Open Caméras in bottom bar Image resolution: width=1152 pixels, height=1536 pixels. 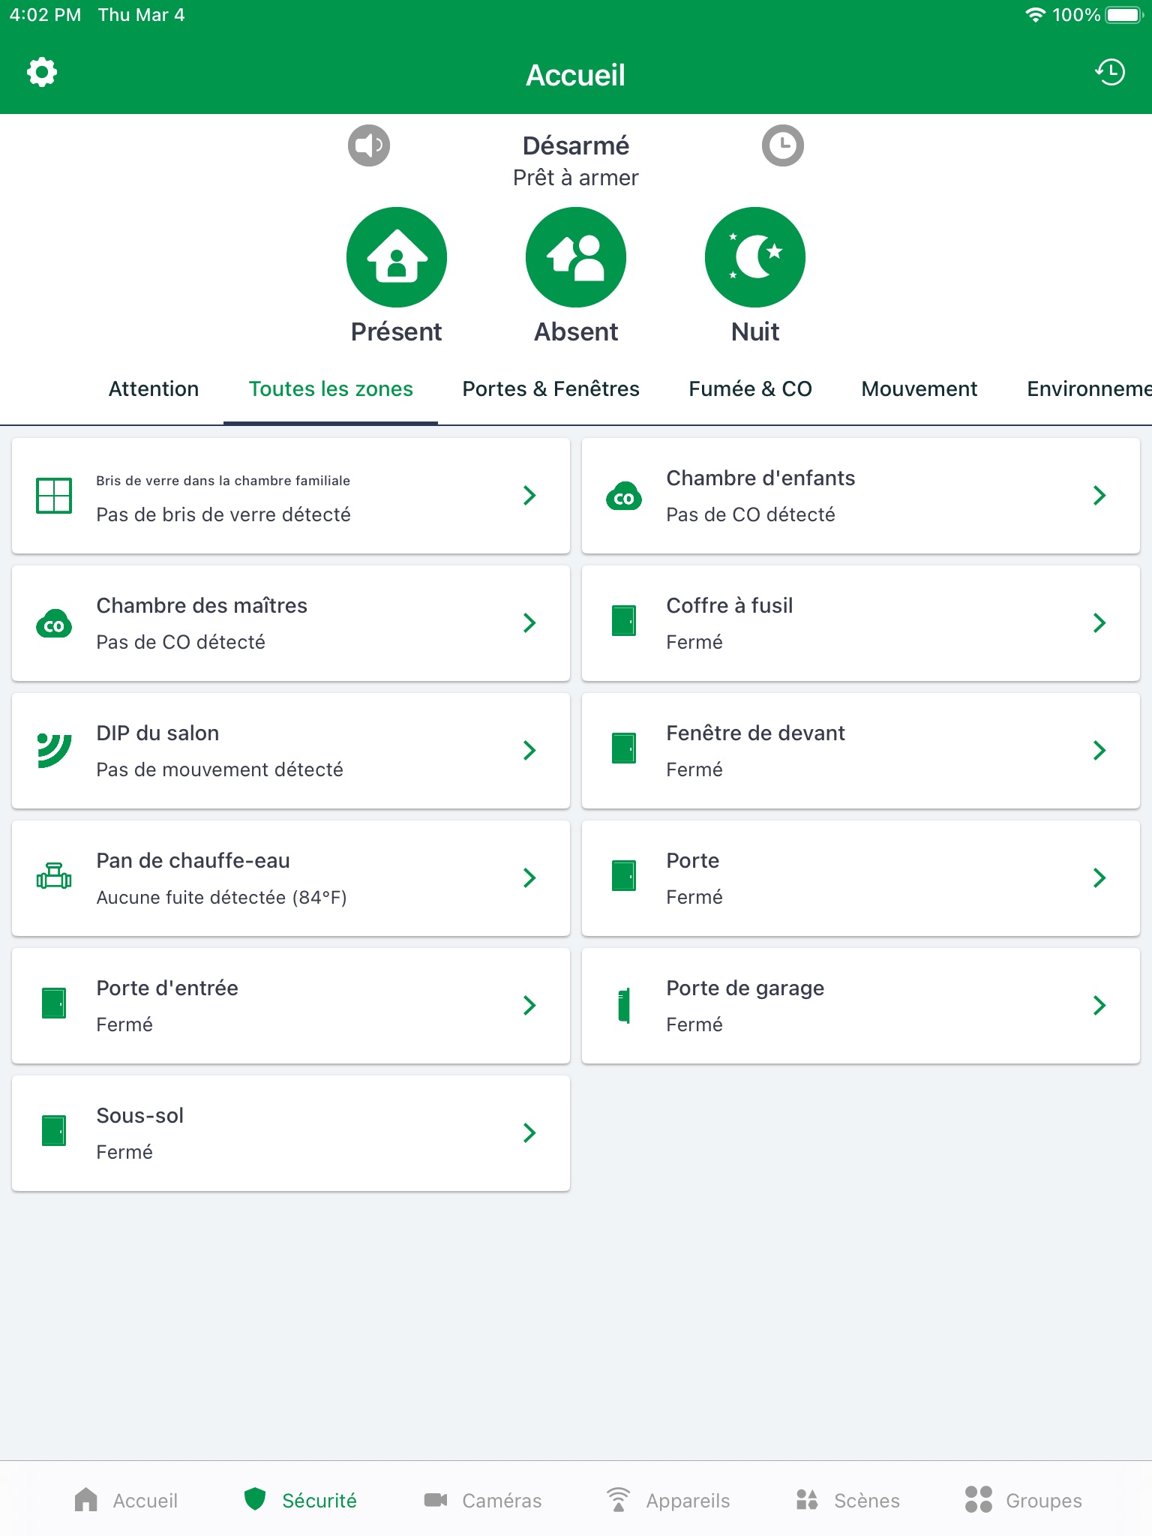(482, 1500)
